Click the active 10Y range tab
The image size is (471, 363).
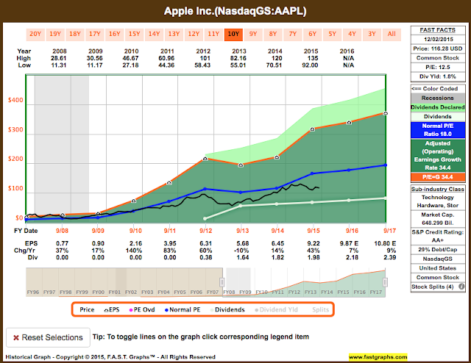pos(233,35)
